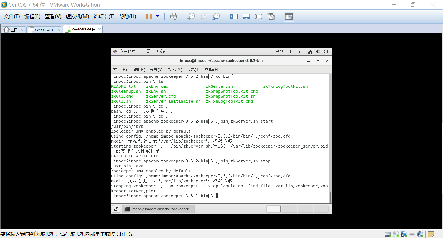
Task: Open terminal 搜索(S) menu
Action: 175,70
